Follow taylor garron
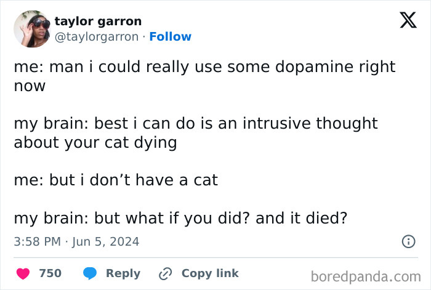This screenshot has width=431, height=290. (170, 37)
